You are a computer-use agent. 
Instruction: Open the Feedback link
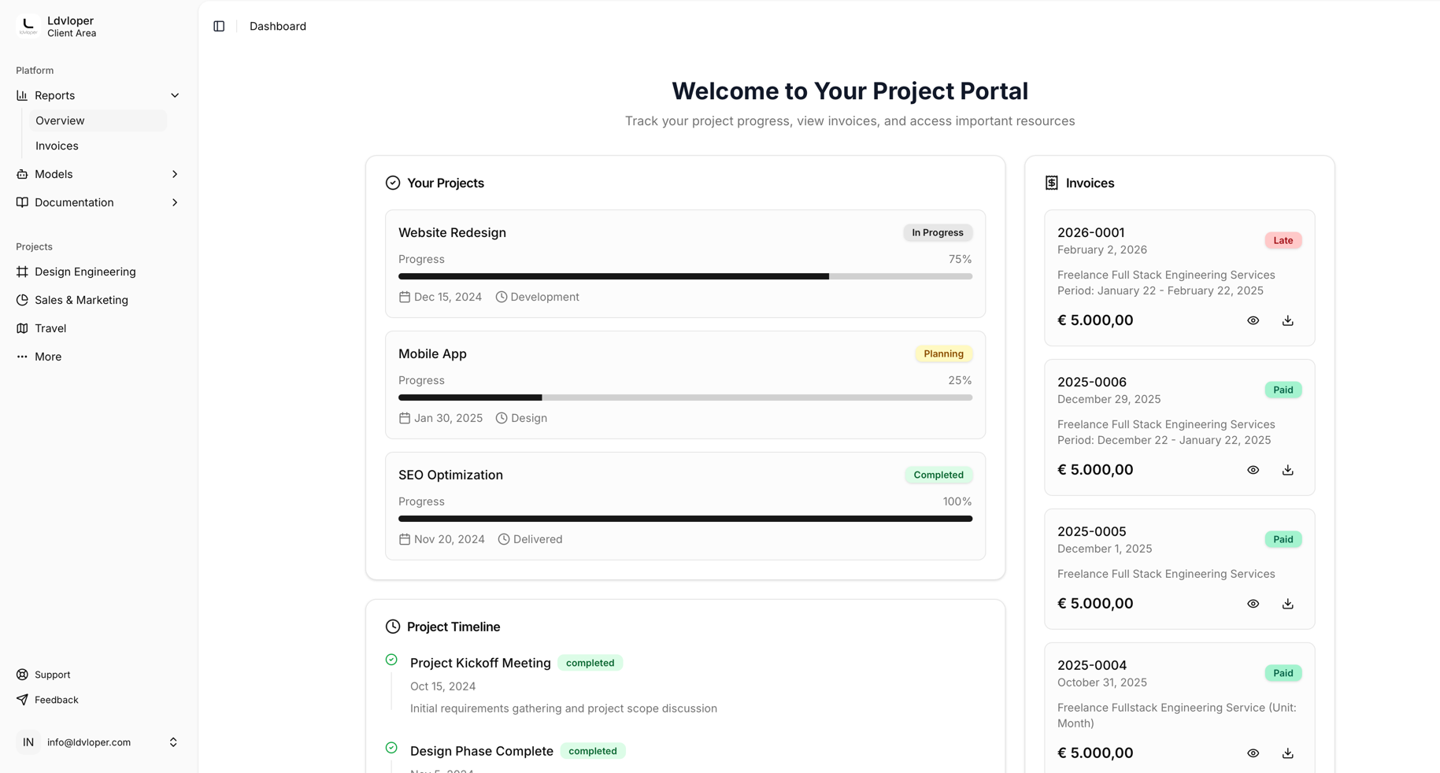click(x=56, y=700)
